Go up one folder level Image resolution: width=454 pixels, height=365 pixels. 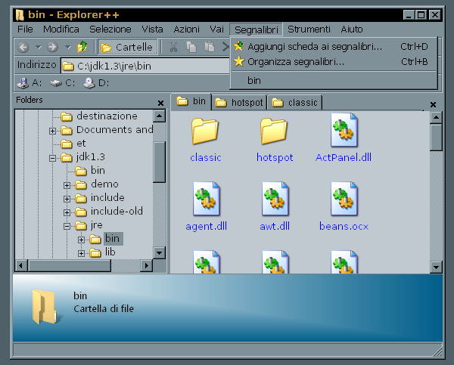(x=82, y=47)
